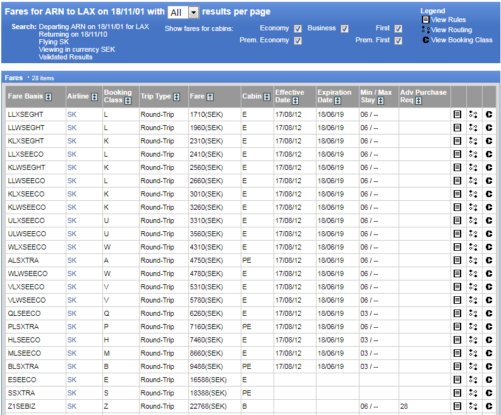
Task: Sort Fare column ascending arrow icon
Action: pyautogui.click(x=210, y=97)
